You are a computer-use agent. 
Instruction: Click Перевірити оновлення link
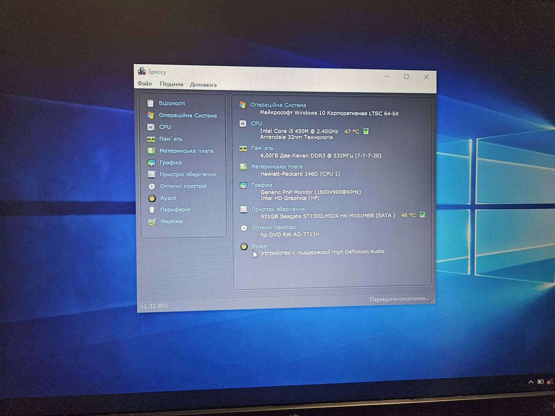[x=399, y=299]
